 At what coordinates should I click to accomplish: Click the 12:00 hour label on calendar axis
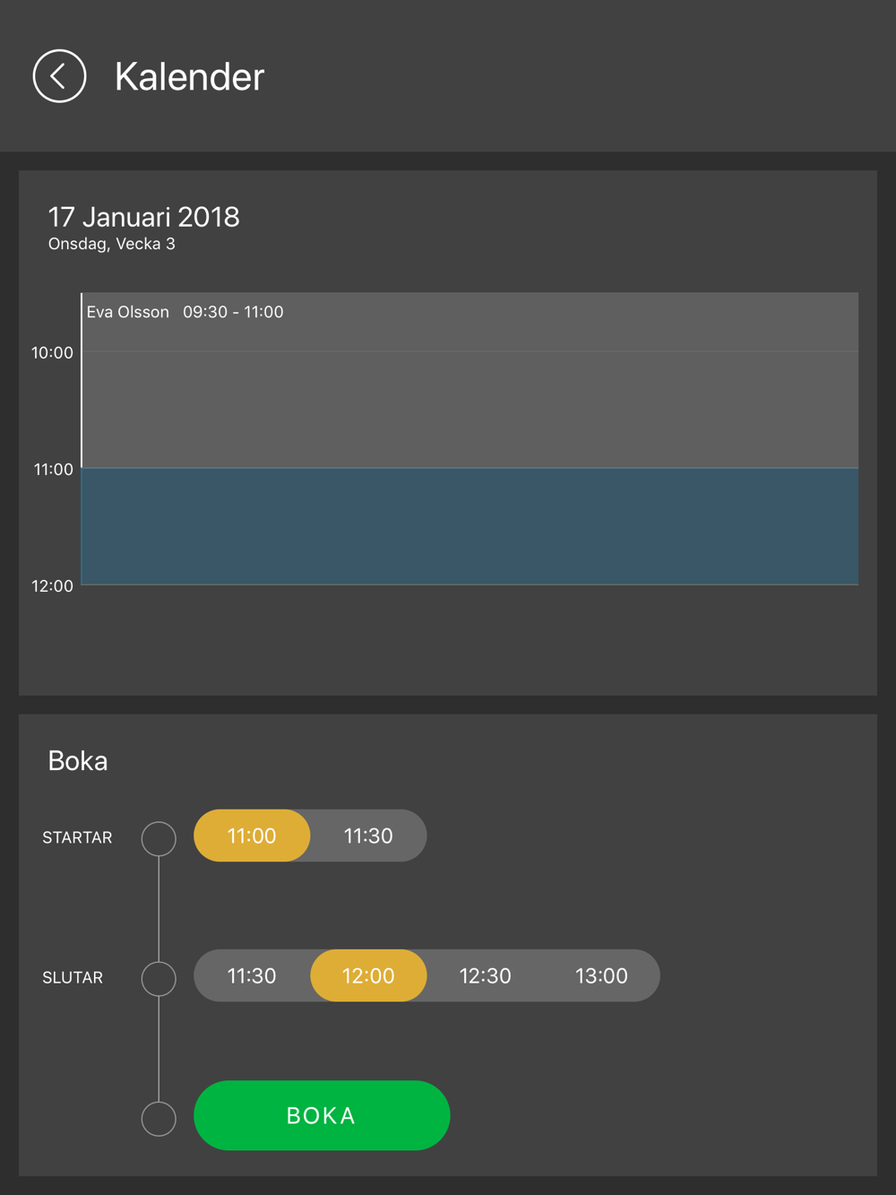52,586
